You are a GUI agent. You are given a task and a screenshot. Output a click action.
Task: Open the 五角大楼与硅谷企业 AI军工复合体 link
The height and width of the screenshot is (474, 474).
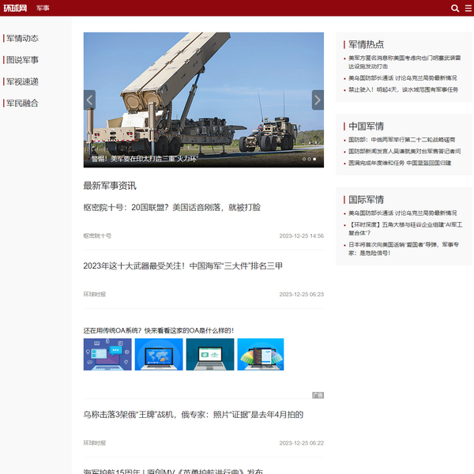coord(403,229)
